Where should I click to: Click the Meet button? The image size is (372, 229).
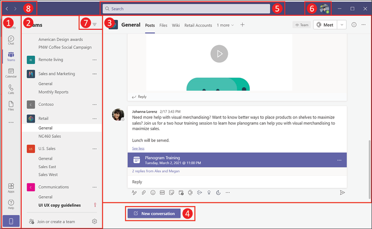tap(325, 25)
